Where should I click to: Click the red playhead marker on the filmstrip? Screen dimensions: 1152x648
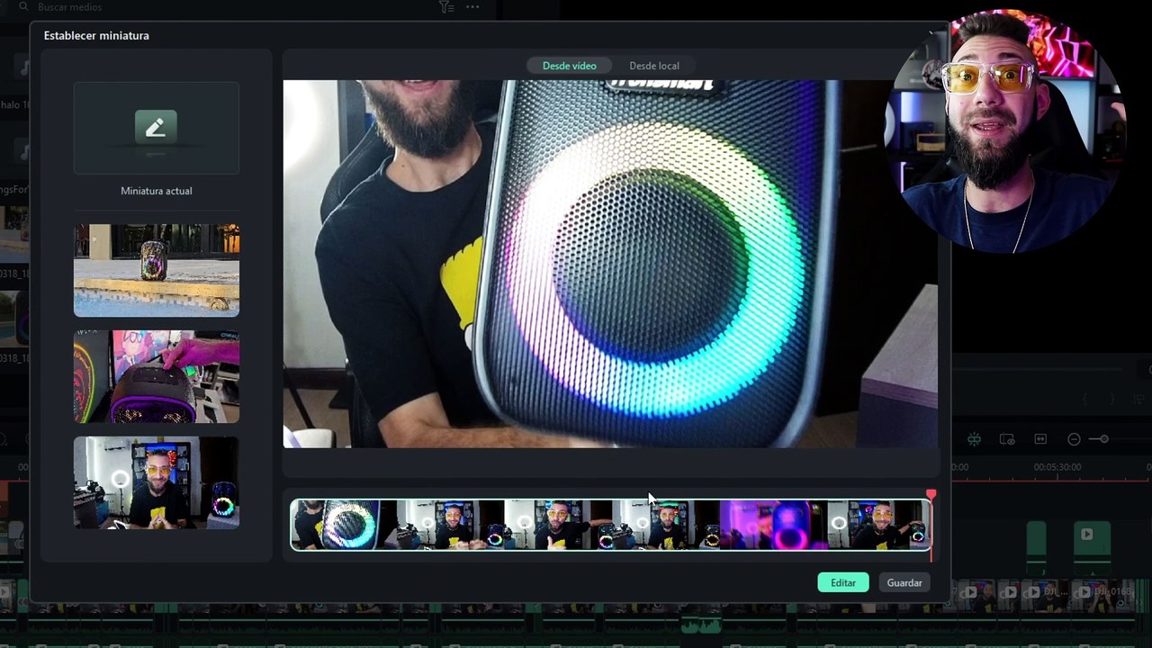[931, 495]
